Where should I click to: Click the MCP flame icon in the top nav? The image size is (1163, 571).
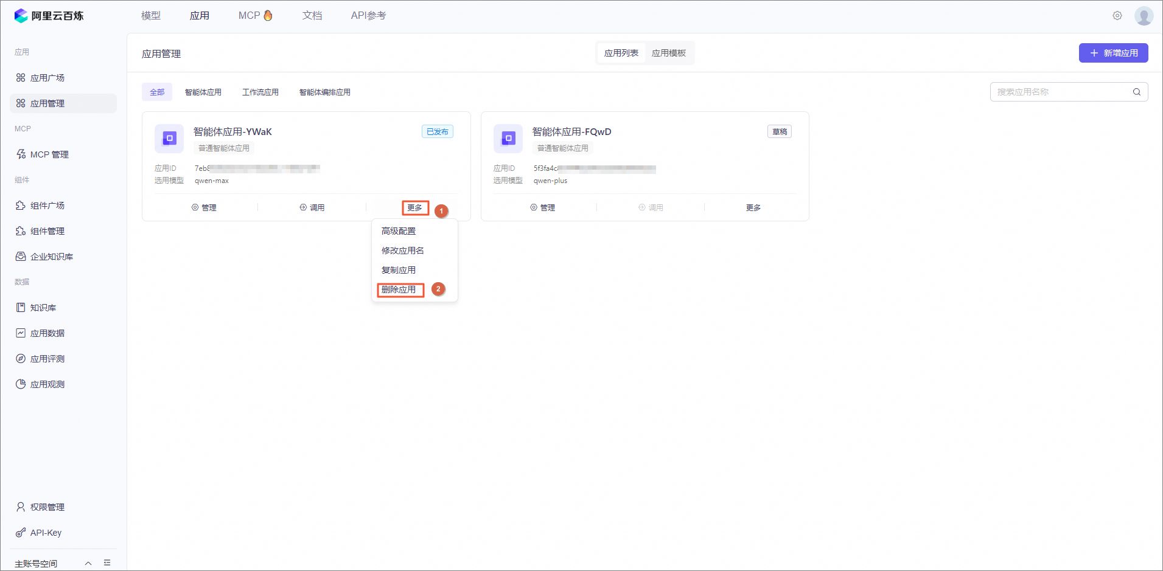(268, 15)
